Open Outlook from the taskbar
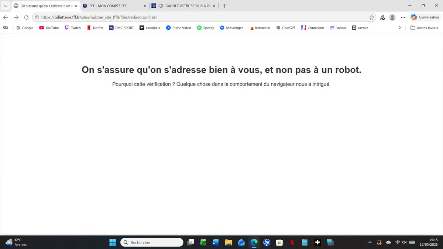This screenshot has height=249, width=443. coord(241,242)
